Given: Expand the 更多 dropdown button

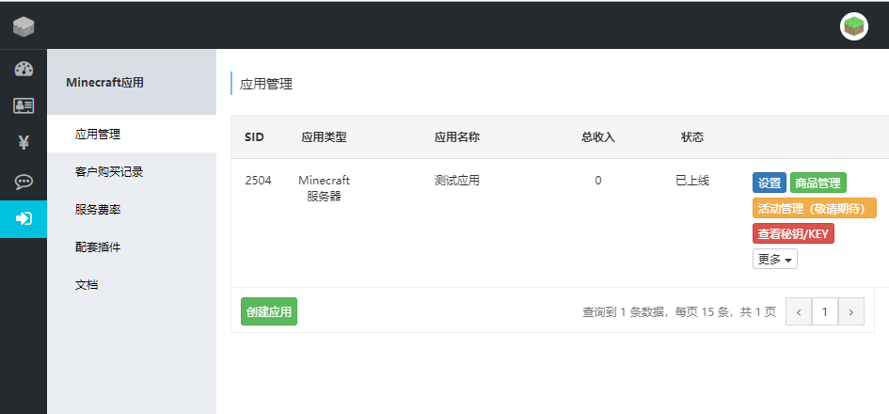Looking at the screenshot, I should [x=774, y=259].
